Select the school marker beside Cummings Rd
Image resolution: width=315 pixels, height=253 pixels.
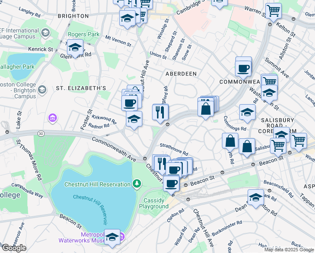[x=247, y=112]
